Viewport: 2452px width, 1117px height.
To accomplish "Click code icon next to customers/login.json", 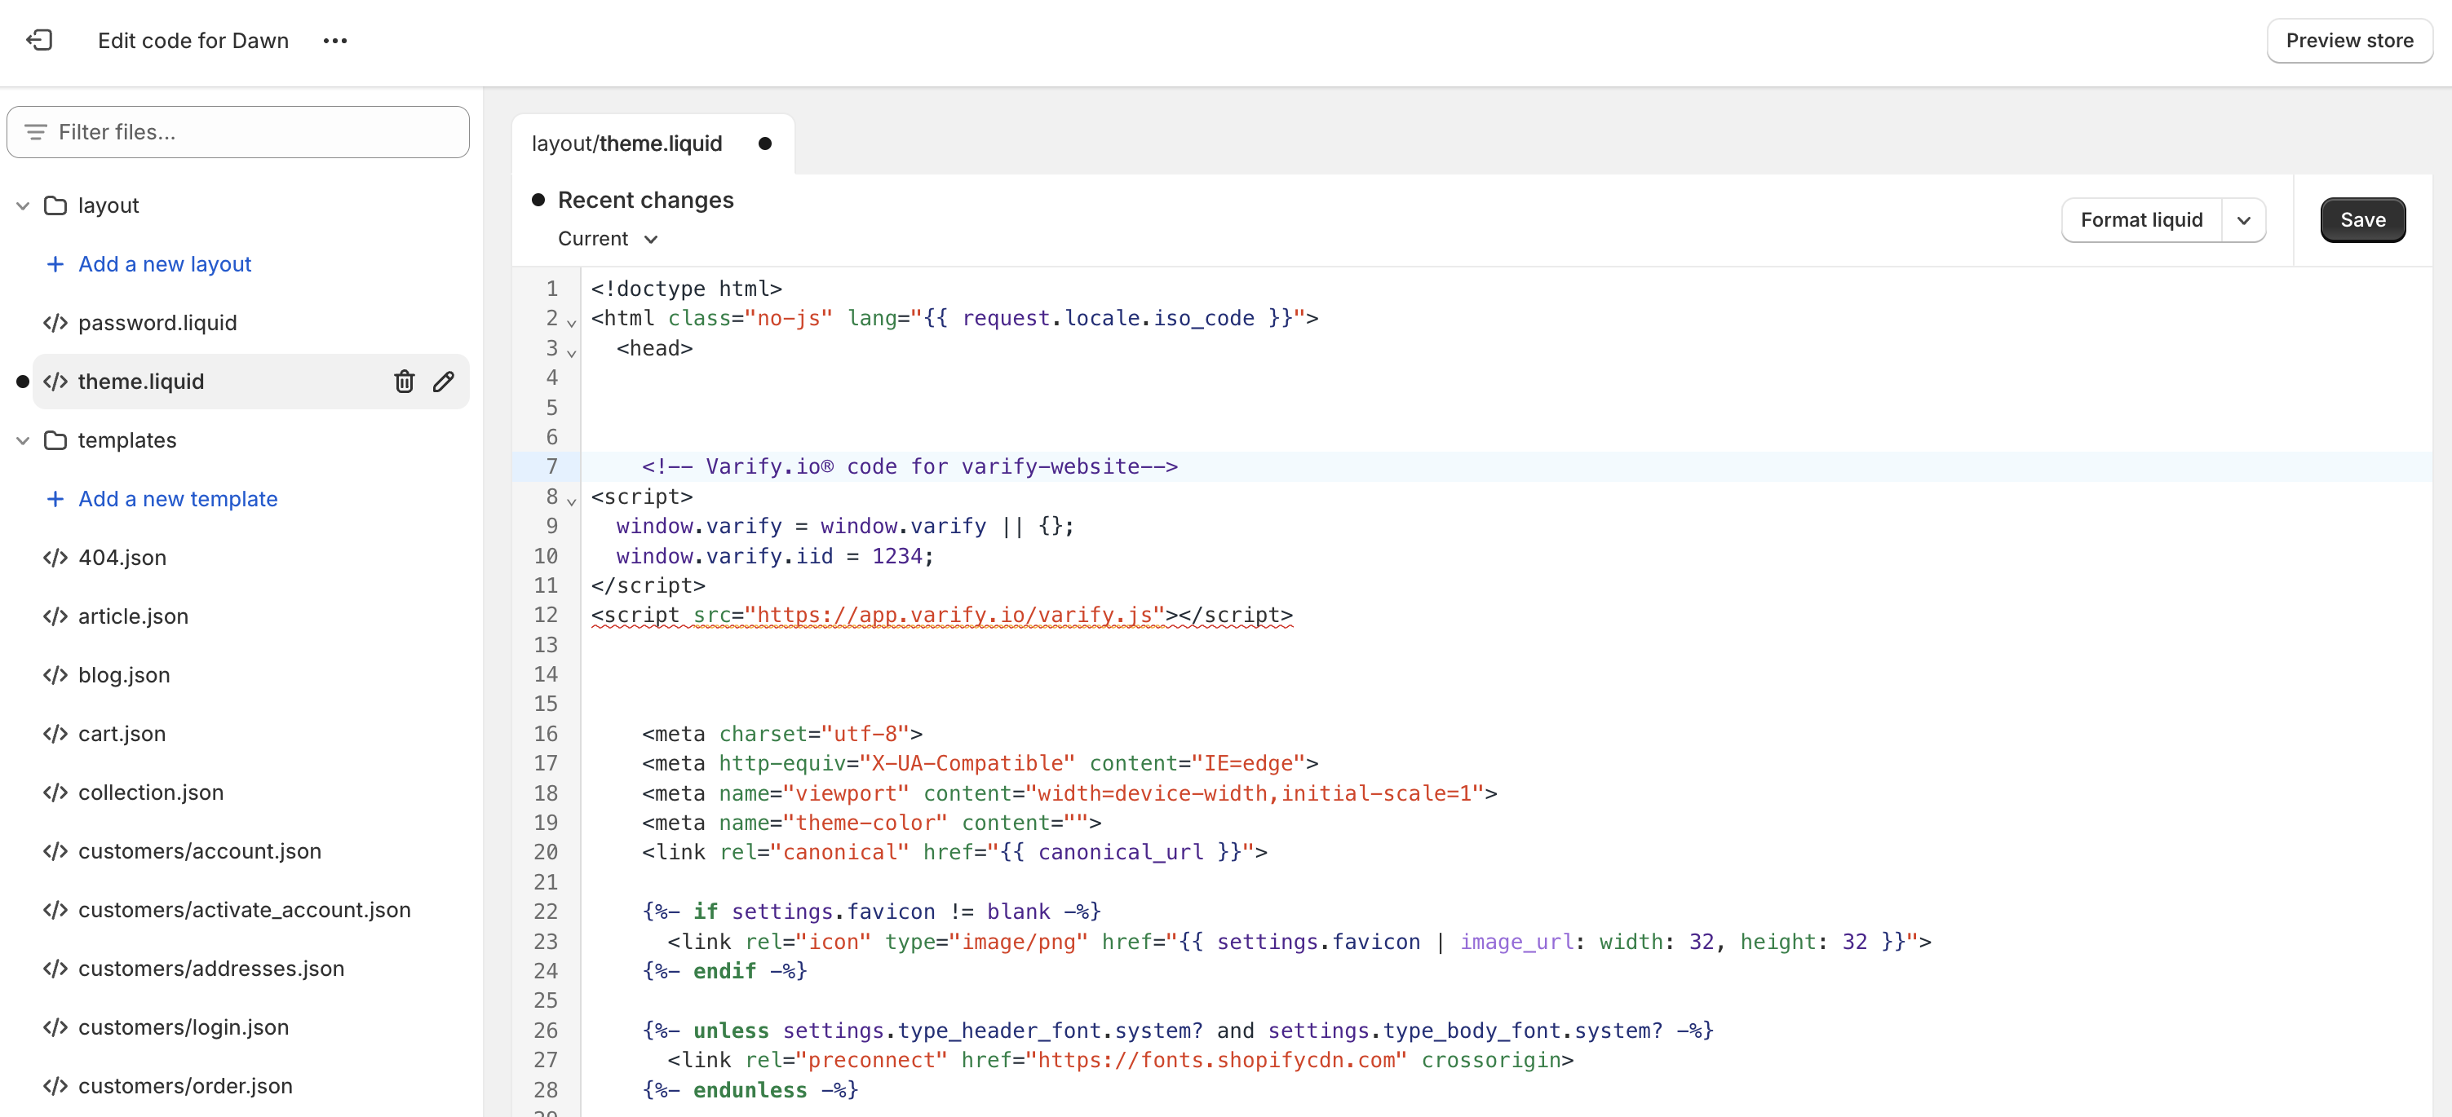I will [x=55, y=1027].
